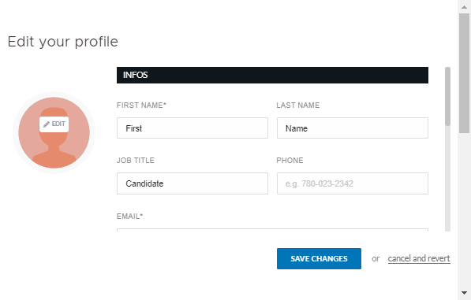This screenshot has width=471, height=300.
Task: Click the EMAIL* label
Action: pos(129,217)
